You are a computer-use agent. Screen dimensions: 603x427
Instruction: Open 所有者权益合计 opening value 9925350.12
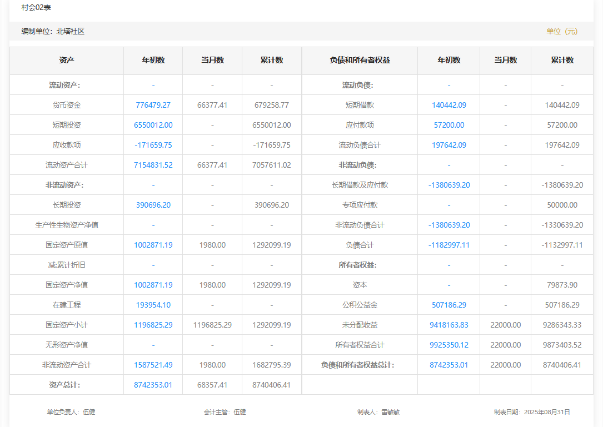click(448, 345)
